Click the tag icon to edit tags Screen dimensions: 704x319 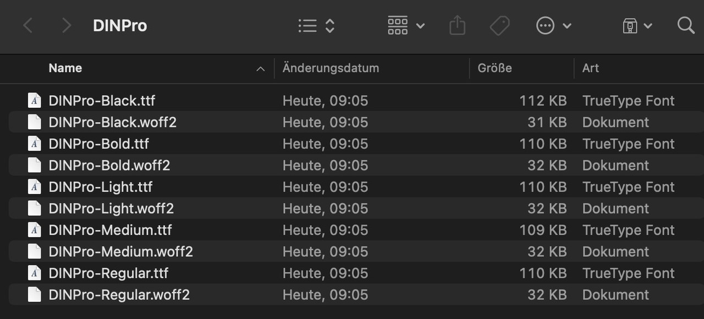coord(499,25)
